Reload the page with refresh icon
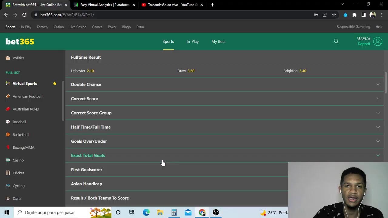Image resolution: width=388 pixels, height=218 pixels. pyautogui.click(x=25, y=15)
